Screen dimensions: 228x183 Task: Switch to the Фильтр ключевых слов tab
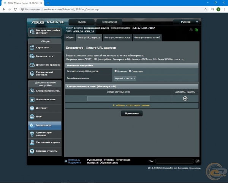tap(117, 37)
